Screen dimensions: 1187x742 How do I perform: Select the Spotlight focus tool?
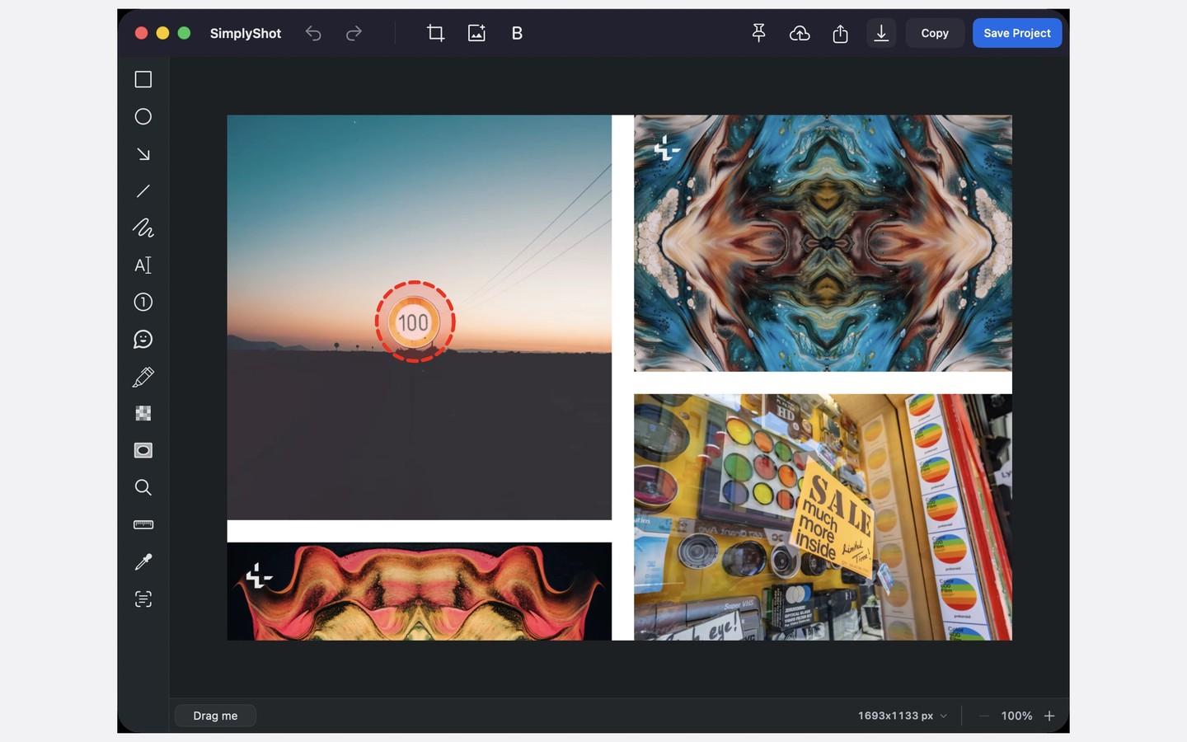143,450
